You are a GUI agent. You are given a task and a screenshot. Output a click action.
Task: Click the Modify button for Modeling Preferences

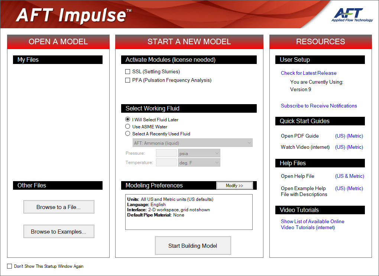point(234,185)
